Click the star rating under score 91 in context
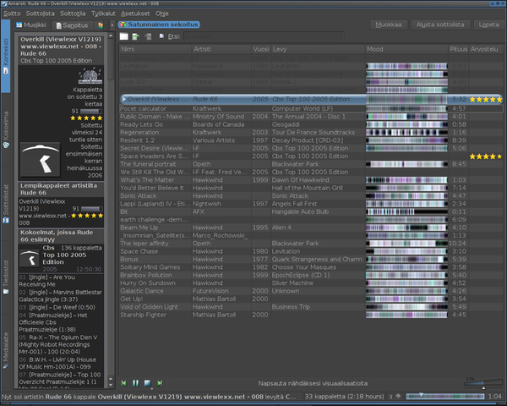Viewport: 507px width, 406px height. 86,118
